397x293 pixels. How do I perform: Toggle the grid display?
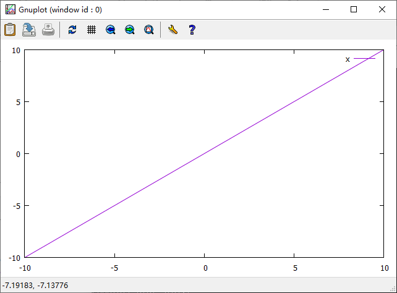92,30
